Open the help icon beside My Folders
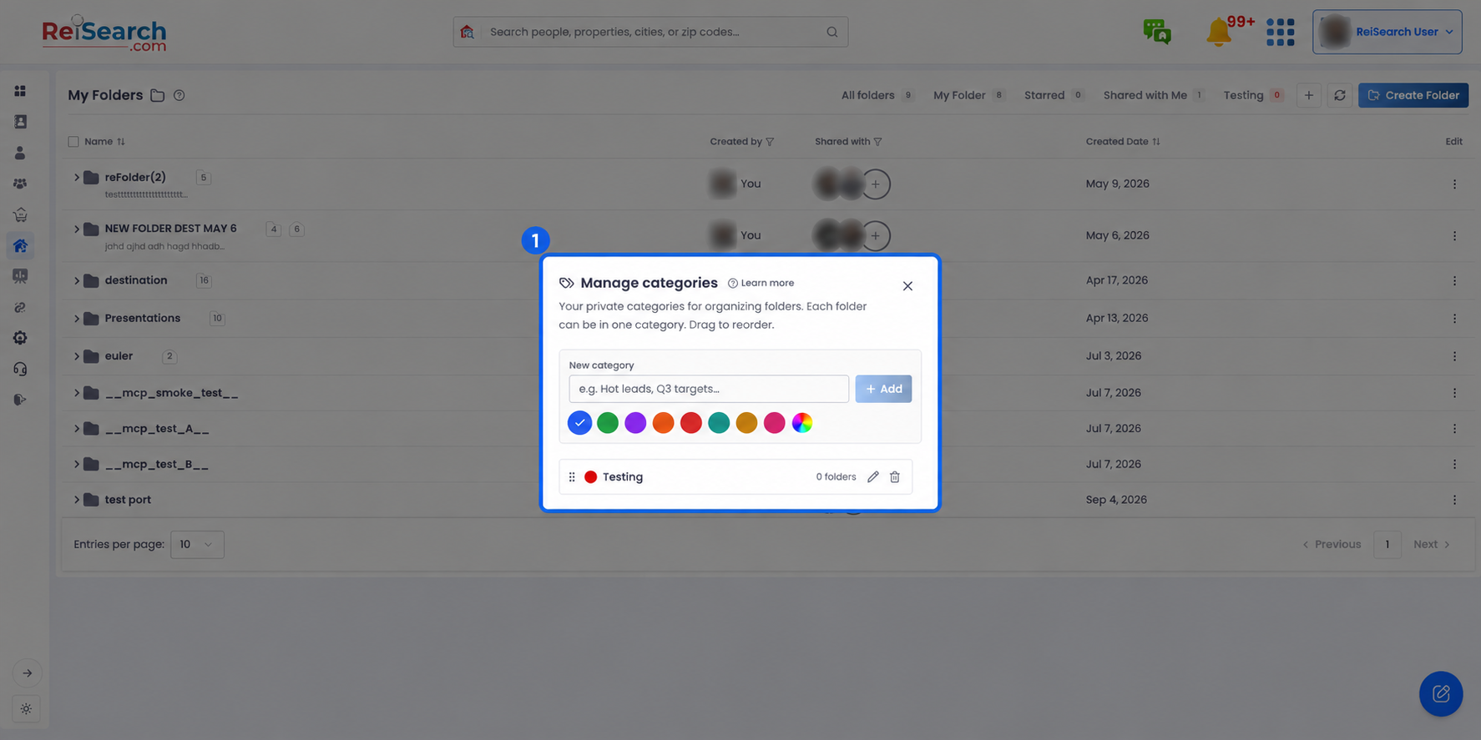Image resolution: width=1481 pixels, height=740 pixels. point(179,95)
